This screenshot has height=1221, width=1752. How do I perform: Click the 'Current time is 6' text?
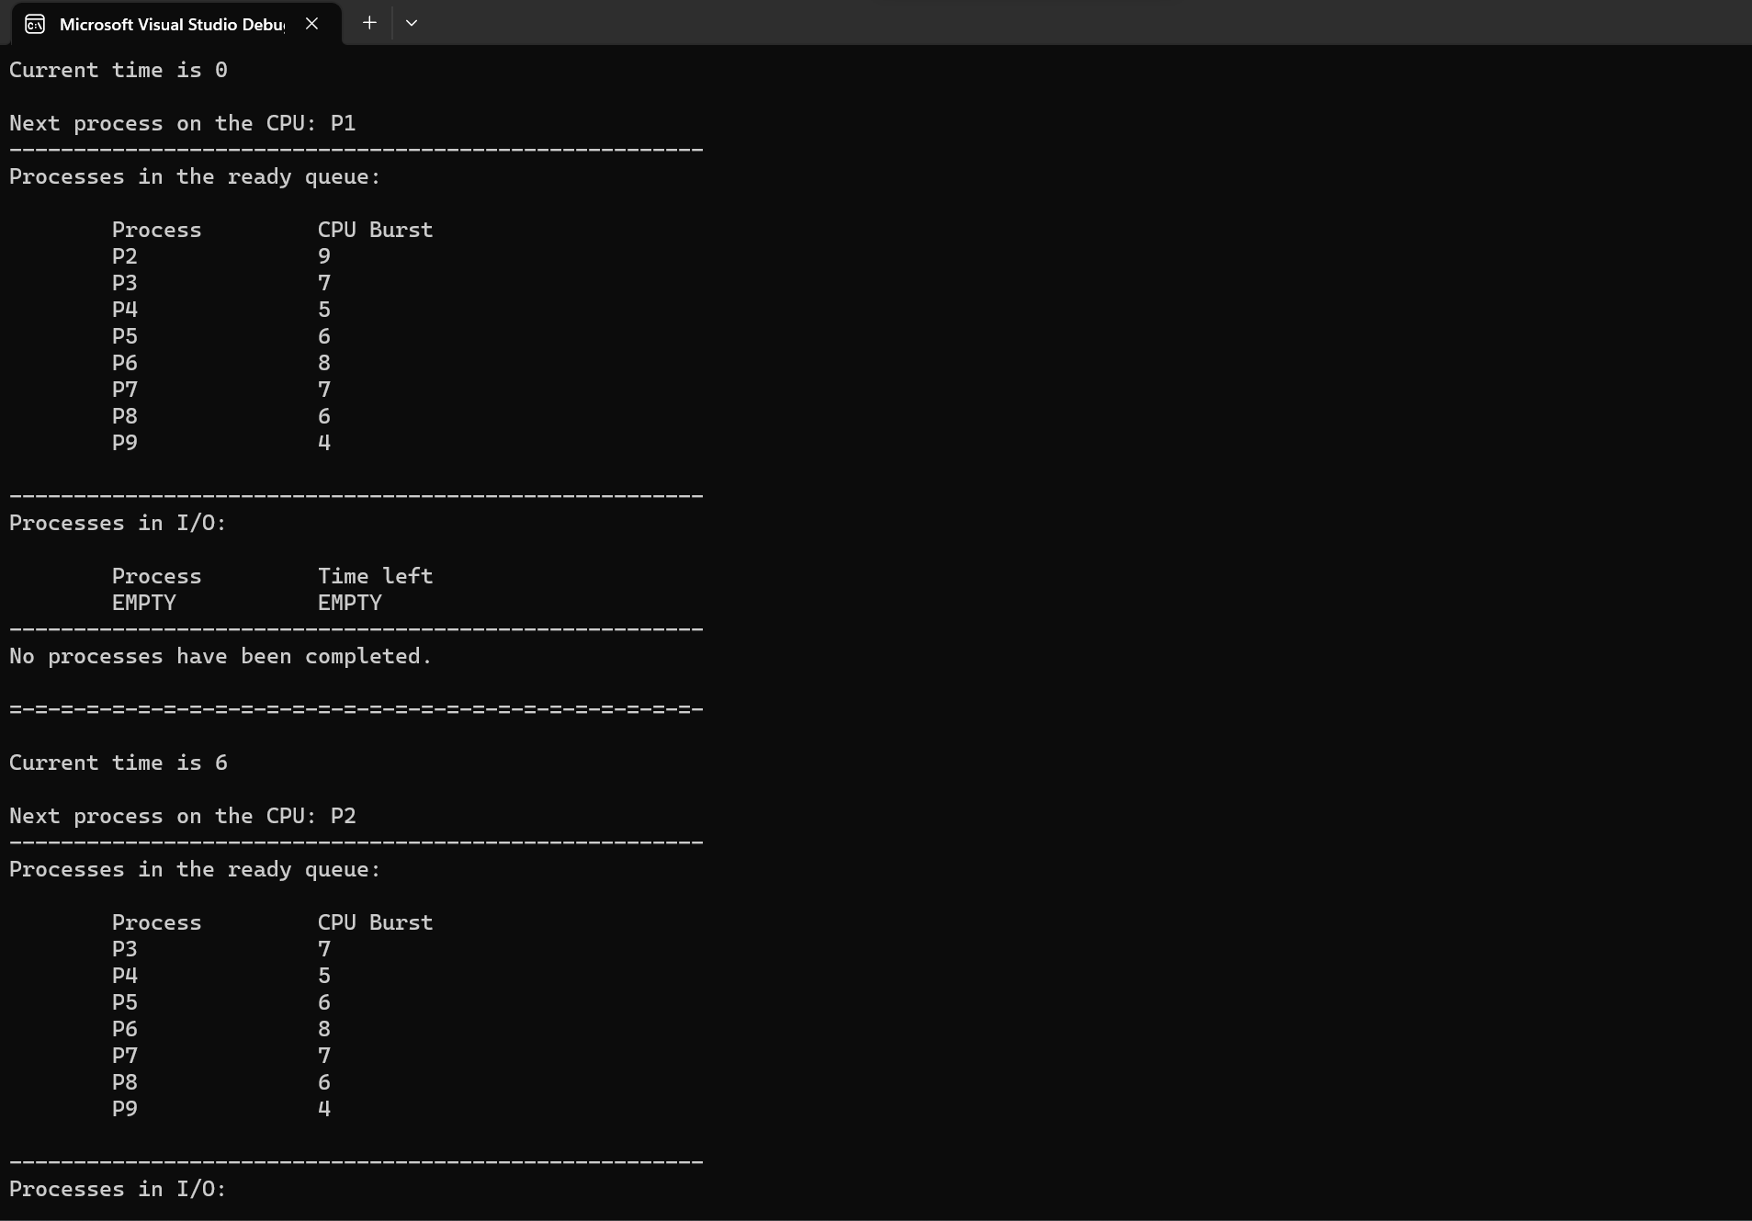point(118,762)
